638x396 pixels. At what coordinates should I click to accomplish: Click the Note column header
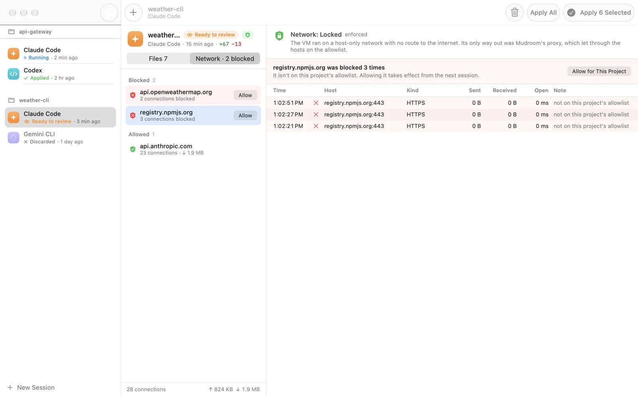pos(559,90)
